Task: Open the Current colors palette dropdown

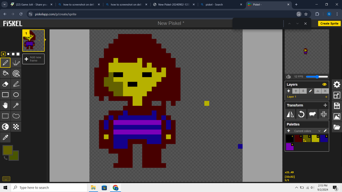Action: [x=307, y=131]
